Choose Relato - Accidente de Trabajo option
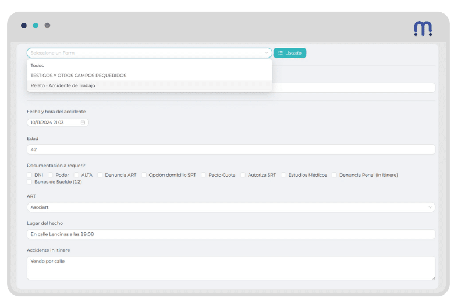 [63, 85]
